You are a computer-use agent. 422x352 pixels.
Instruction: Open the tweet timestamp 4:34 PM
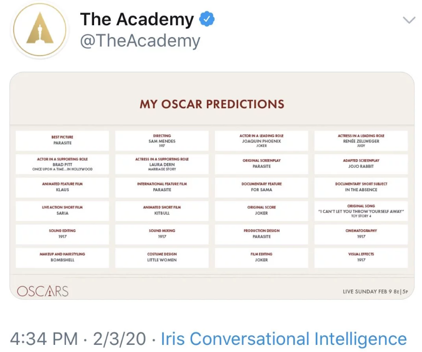pos(44,338)
